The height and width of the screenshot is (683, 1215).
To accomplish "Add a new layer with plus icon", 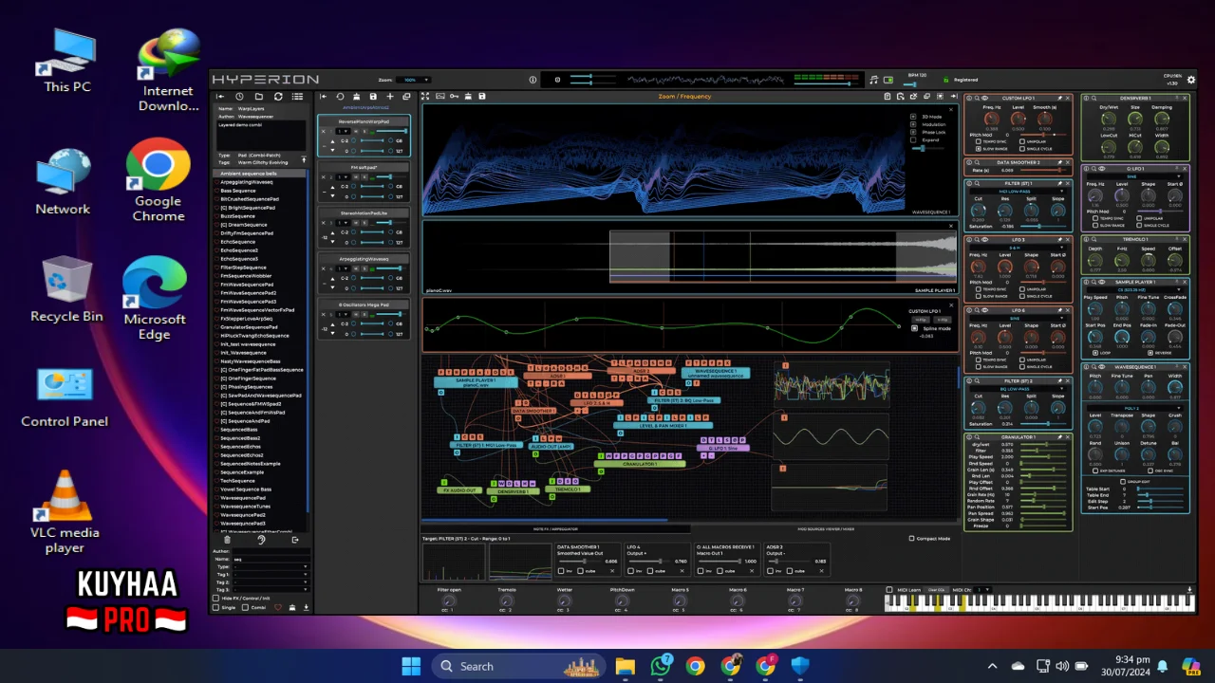I will point(390,97).
